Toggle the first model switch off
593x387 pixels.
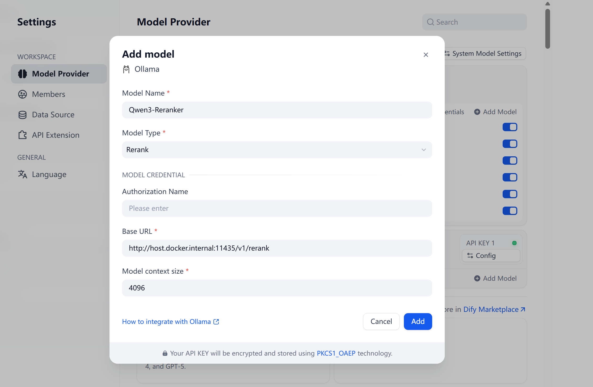point(510,127)
